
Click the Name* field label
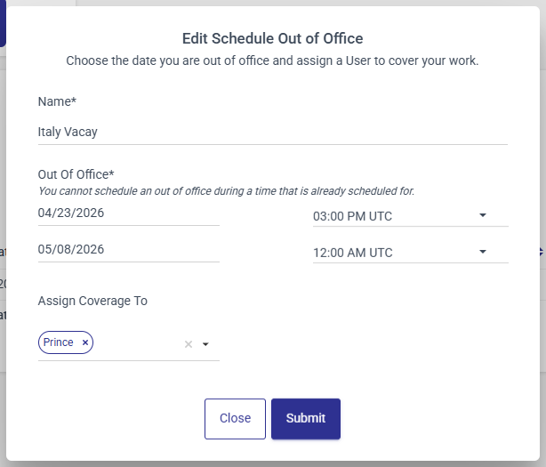[x=57, y=102]
